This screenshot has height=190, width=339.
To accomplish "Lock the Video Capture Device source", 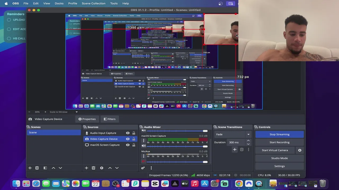I will (134, 139).
